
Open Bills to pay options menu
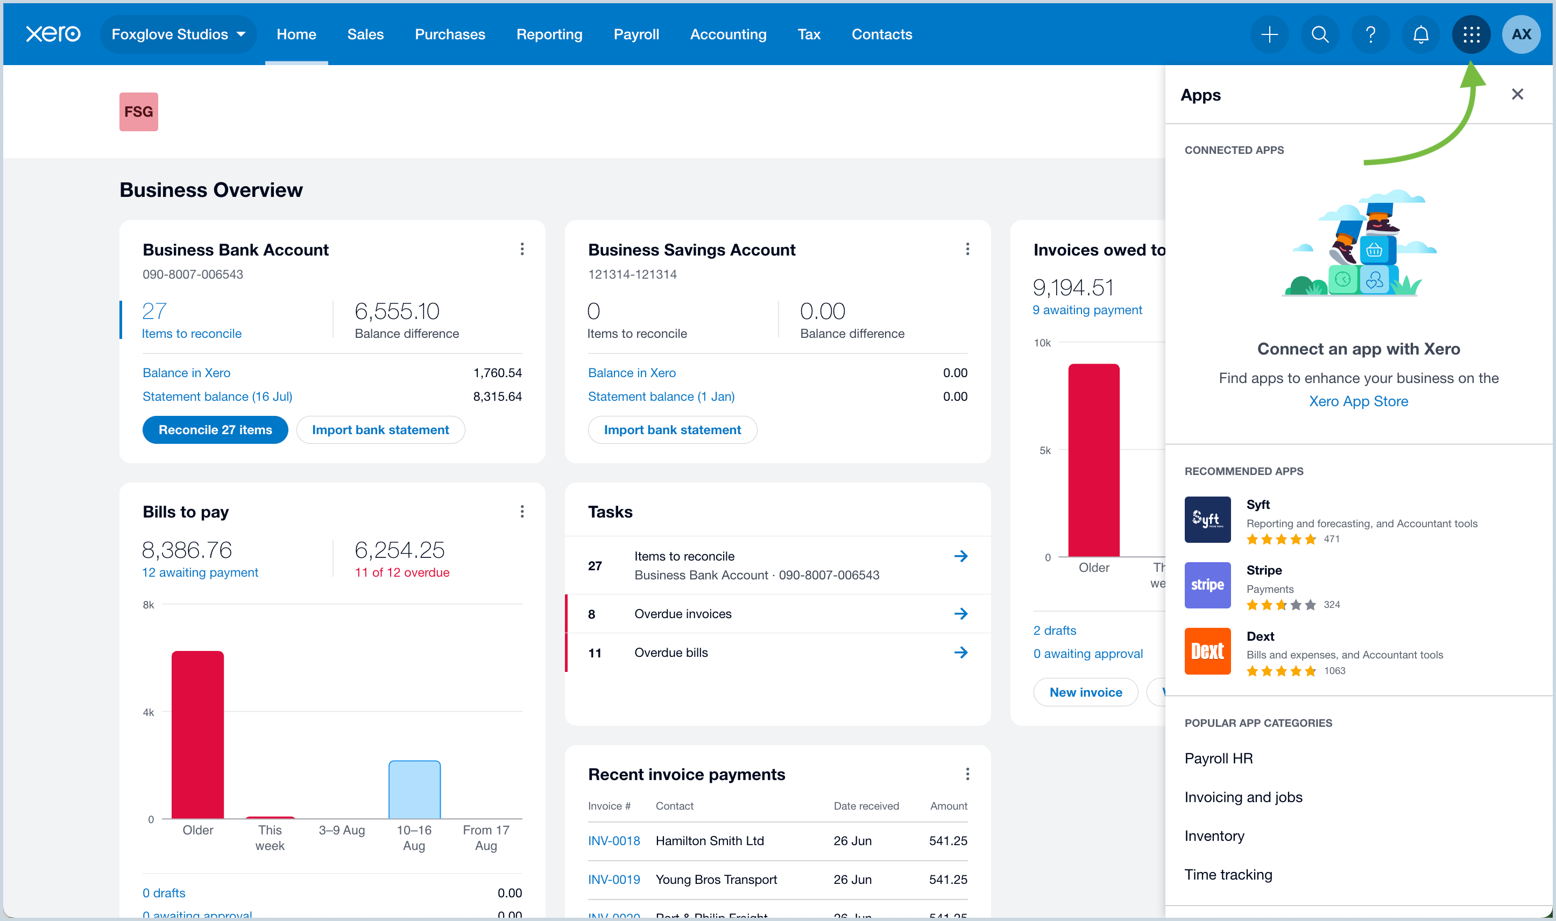pos(522,512)
